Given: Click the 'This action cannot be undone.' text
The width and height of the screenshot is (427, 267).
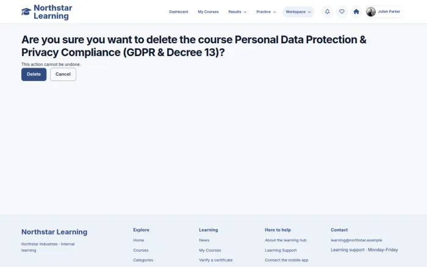Looking at the screenshot, I should coord(51,64).
